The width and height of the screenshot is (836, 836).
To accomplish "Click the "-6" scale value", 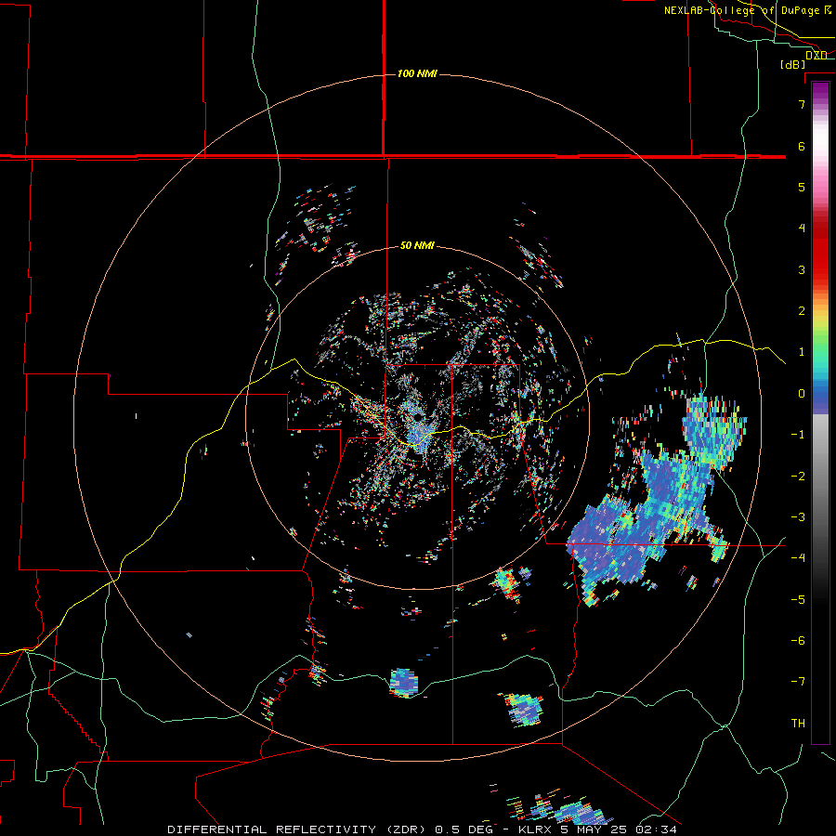I will [x=798, y=641].
